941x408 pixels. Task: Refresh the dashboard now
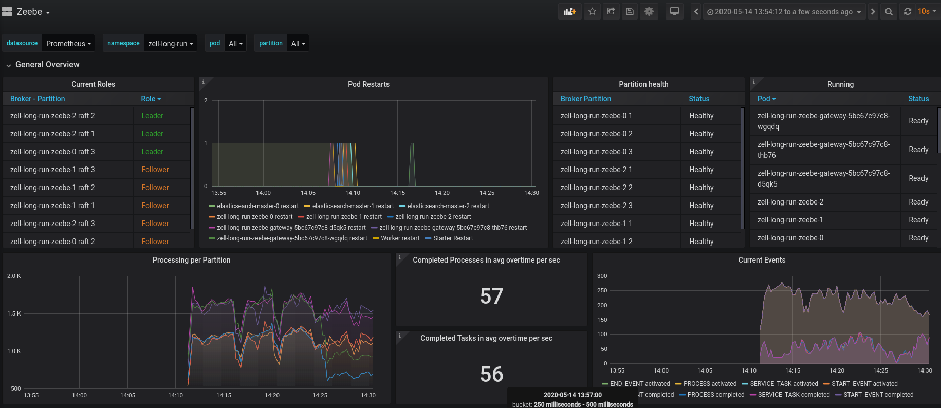pos(908,11)
